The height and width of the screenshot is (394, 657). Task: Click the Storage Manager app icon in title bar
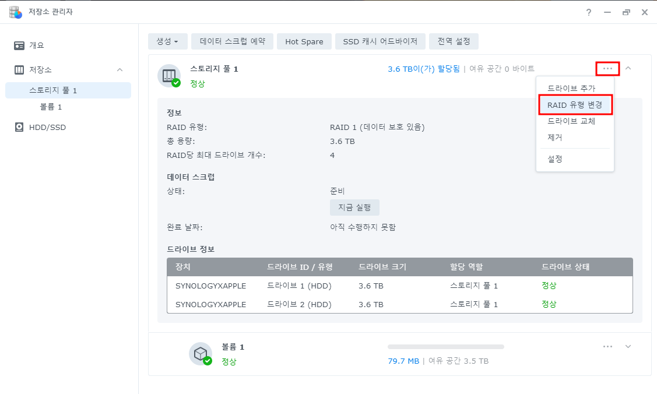[x=16, y=12]
